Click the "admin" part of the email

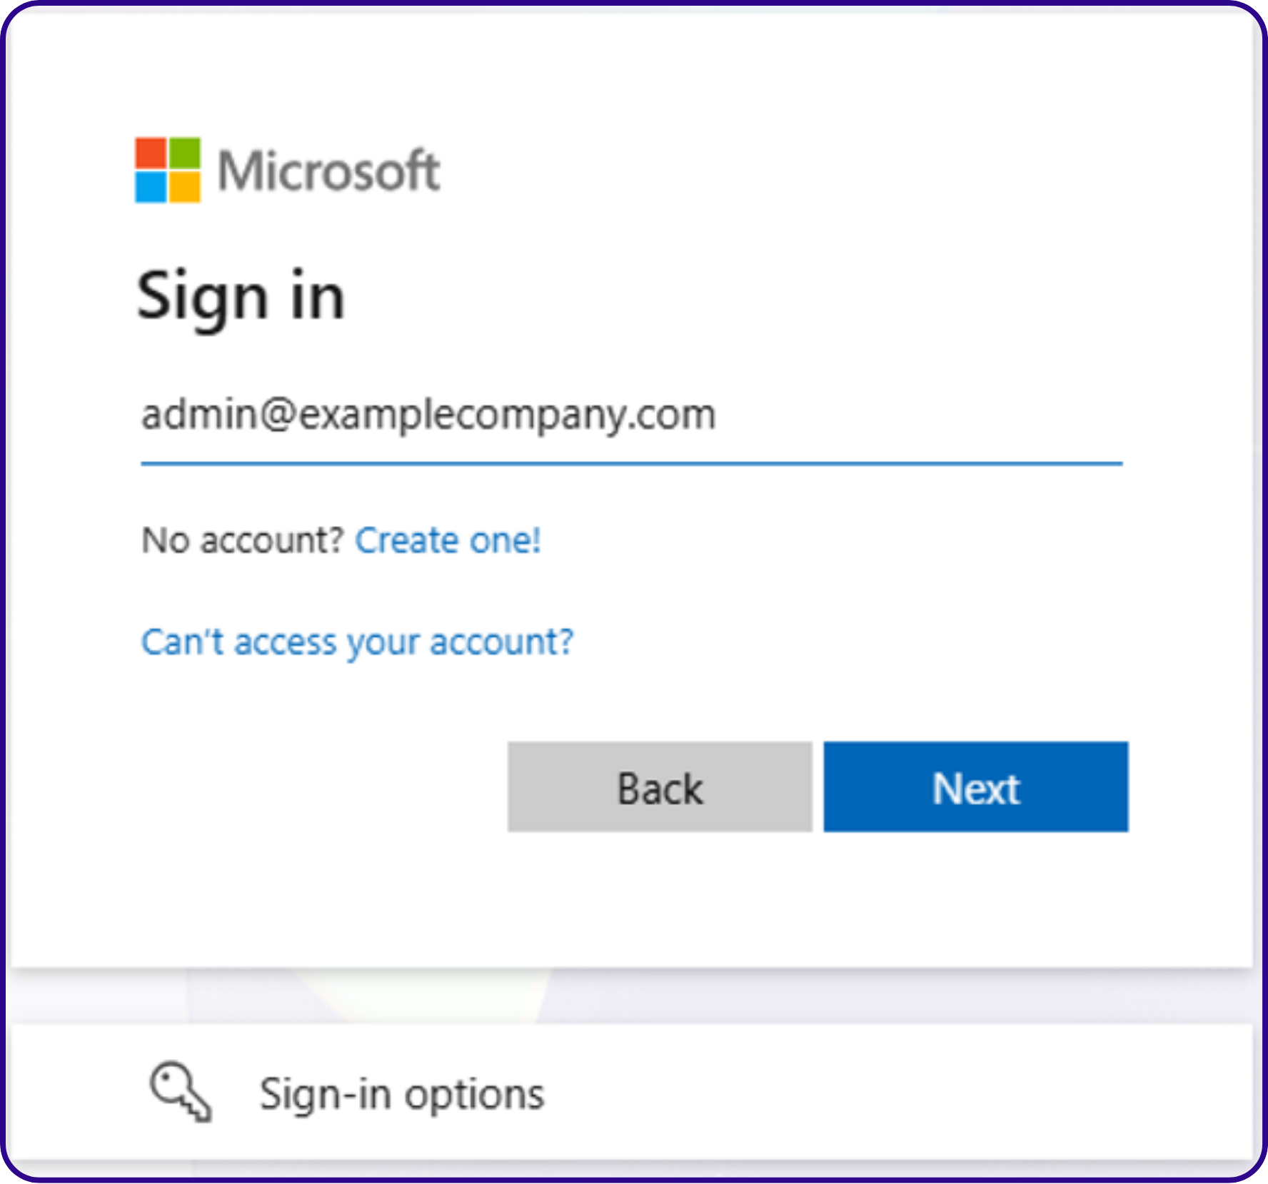[x=198, y=415]
